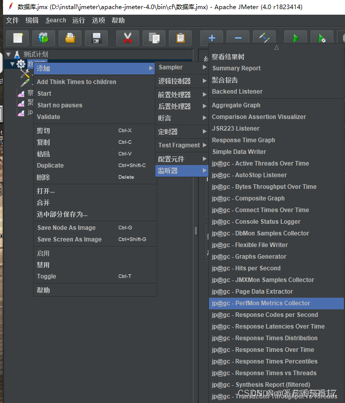Select Add Think Times to children
This screenshot has height=403, width=345.
click(95, 82)
